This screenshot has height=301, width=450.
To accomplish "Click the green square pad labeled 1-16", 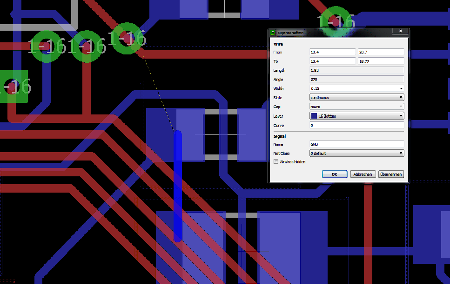I will coord(13,87).
